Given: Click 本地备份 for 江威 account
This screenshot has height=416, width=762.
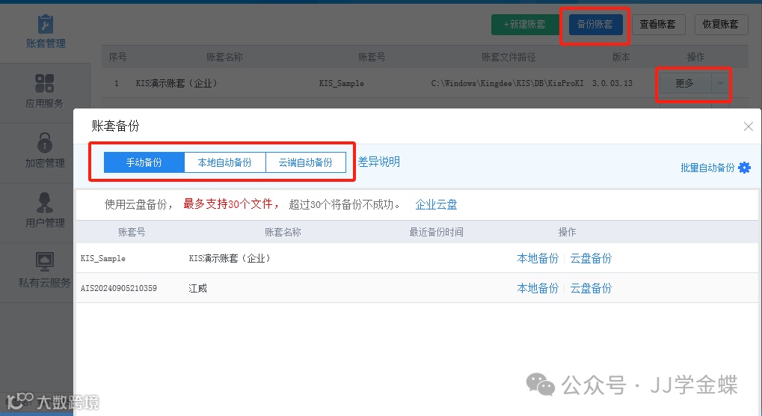Looking at the screenshot, I should pyautogui.click(x=538, y=288).
